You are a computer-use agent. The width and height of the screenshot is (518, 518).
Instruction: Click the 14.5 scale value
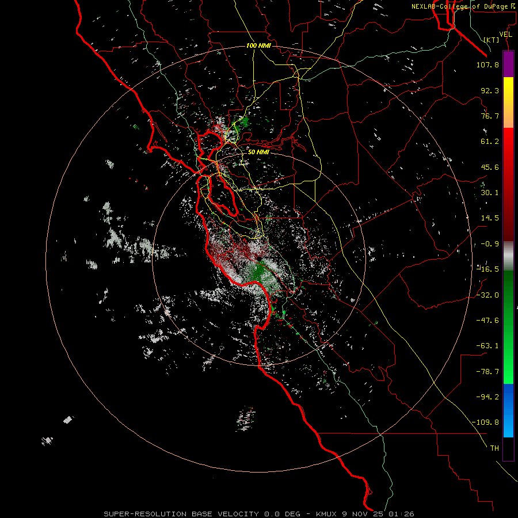(490, 218)
